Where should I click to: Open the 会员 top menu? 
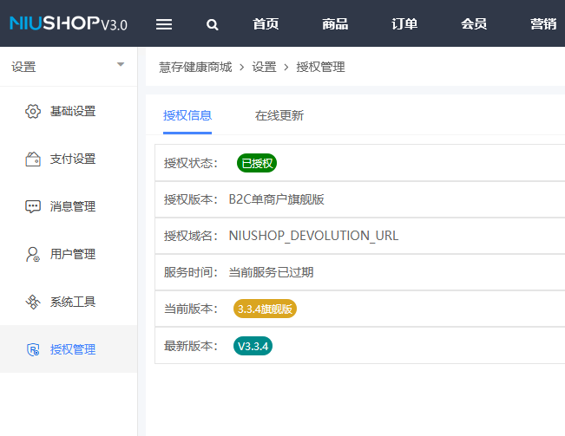click(x=474, y=24)
